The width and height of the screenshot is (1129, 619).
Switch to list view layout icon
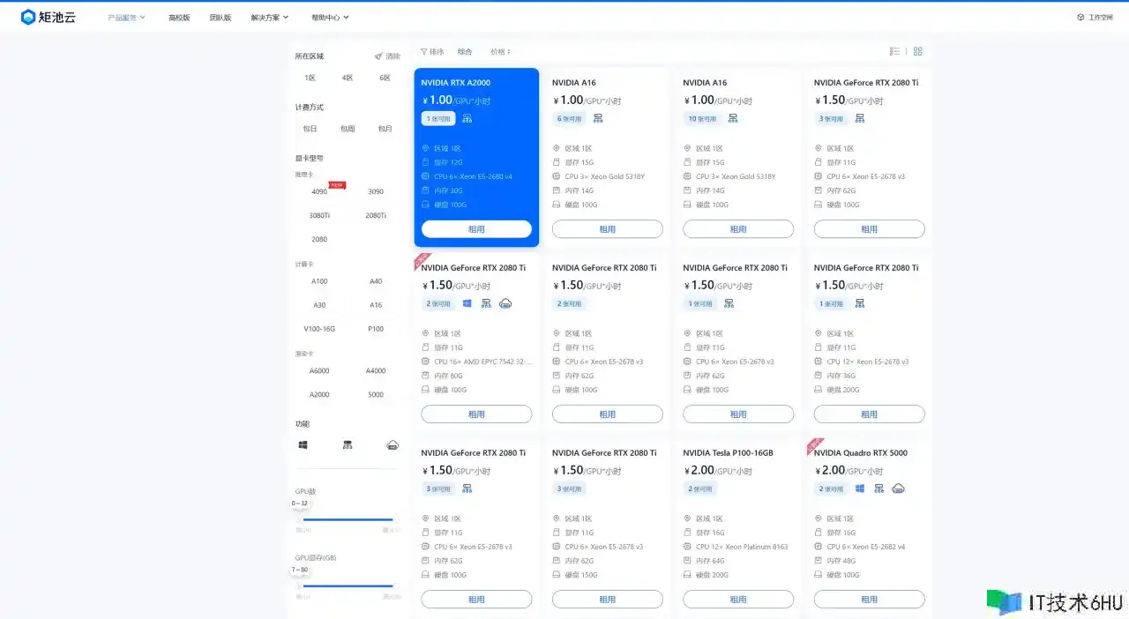[894, 51]
